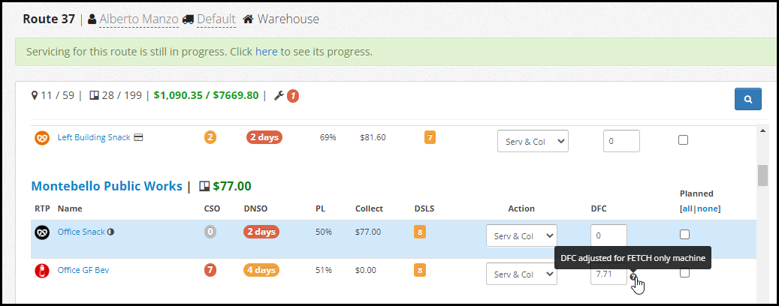Click the wrench service alert icon
779x306 pixels.
[x=279, y=96]
